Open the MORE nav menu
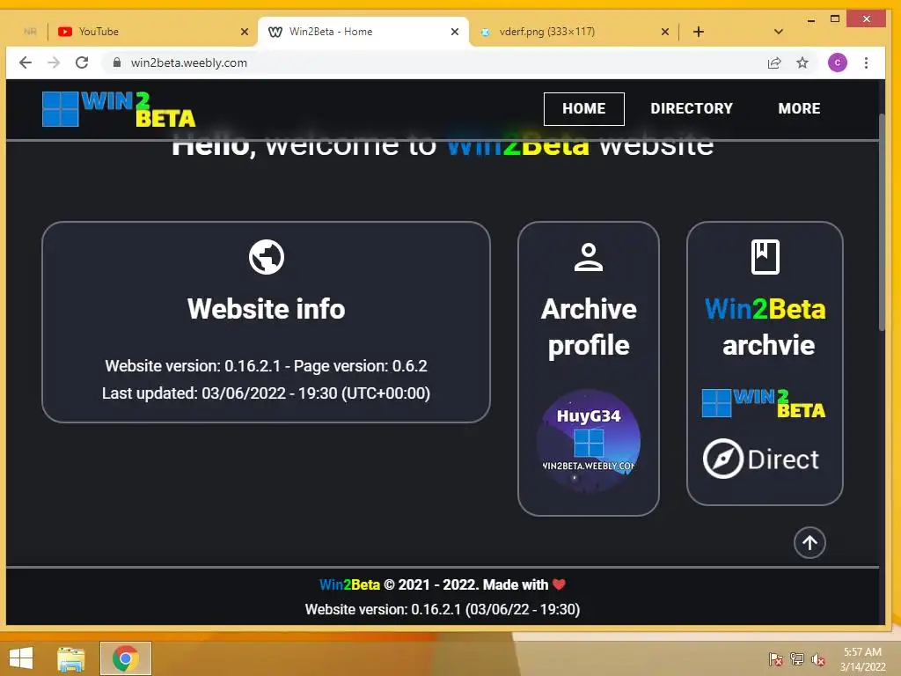 (799, 108)
